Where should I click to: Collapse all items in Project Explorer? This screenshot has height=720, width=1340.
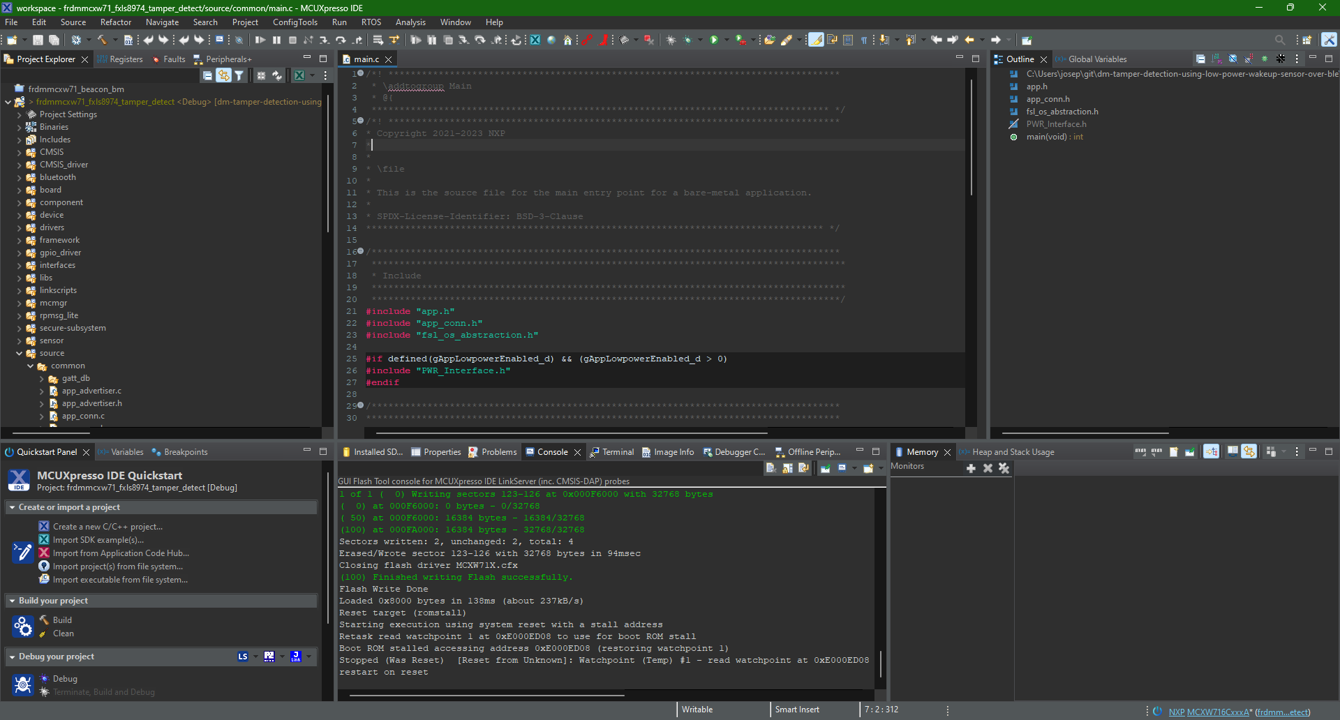click(x=208, y=75)
